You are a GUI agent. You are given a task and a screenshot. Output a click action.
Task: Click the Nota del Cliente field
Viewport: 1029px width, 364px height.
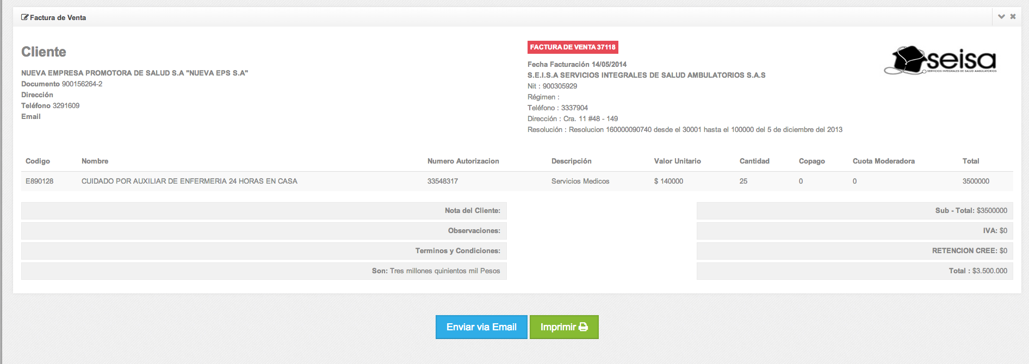click(x=264, y=211)
